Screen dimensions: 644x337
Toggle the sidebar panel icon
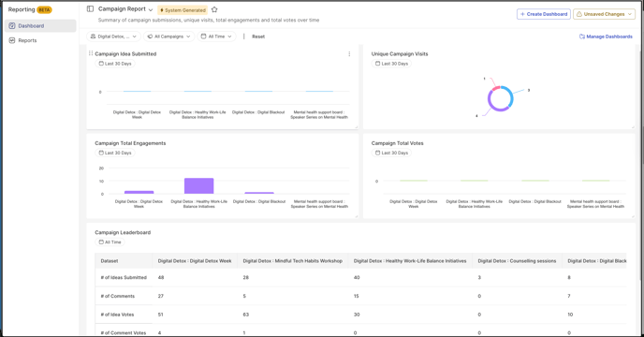coord(91,9)
